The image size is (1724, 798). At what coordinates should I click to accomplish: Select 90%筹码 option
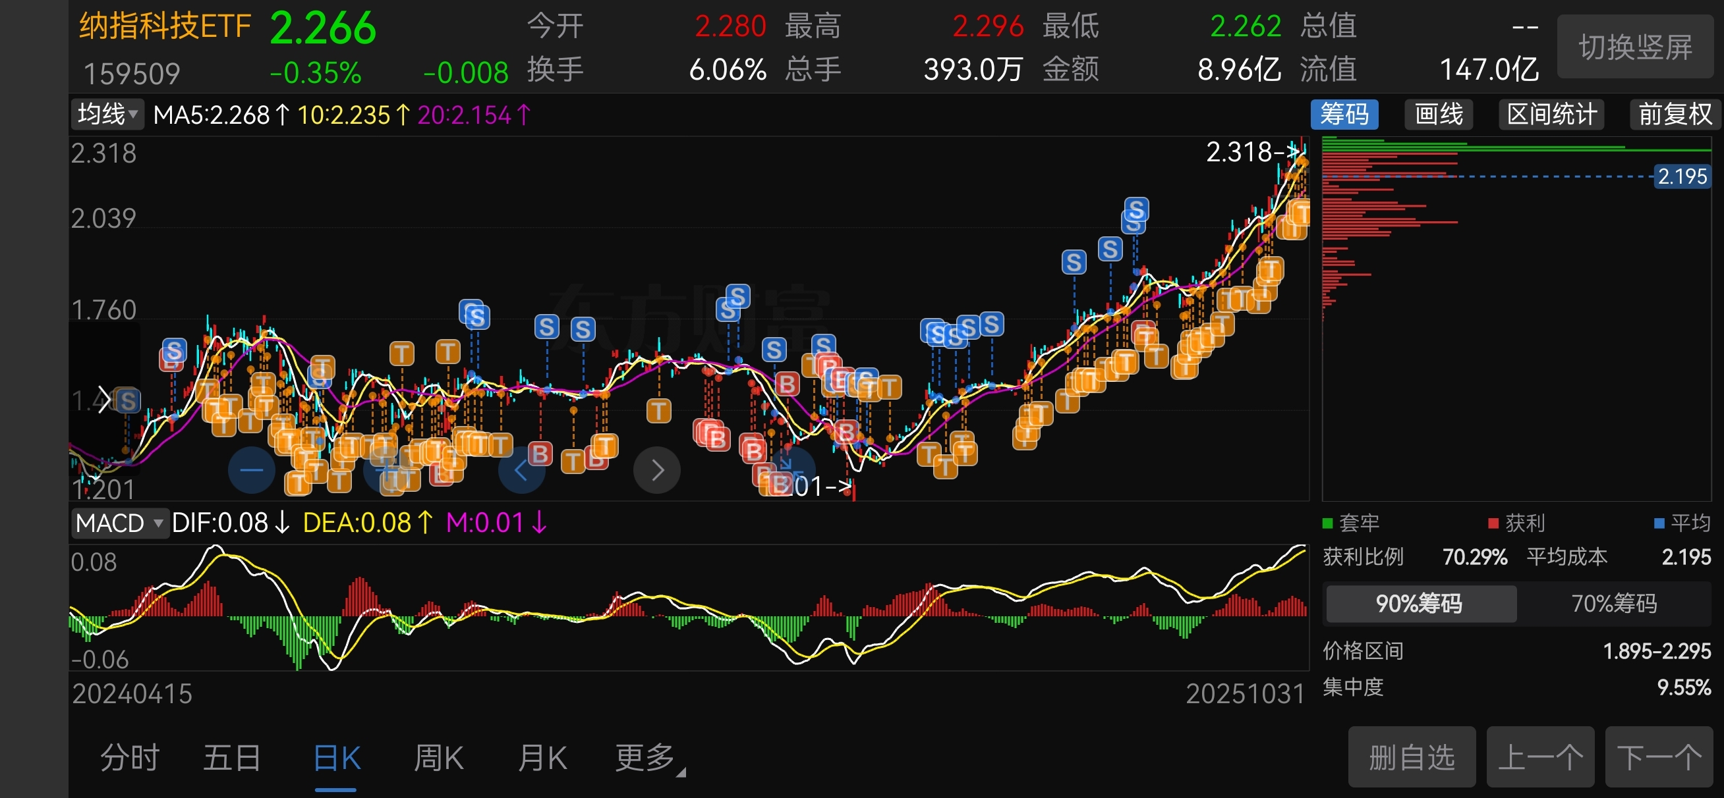tap(1420, 603)
